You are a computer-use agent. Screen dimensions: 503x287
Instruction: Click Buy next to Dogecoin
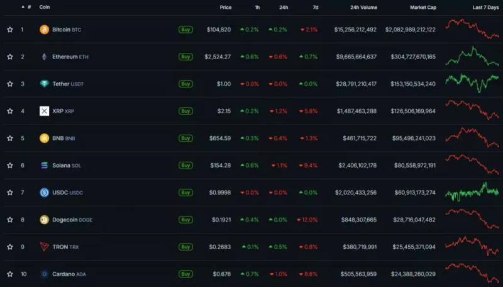(x=185, y=220)
